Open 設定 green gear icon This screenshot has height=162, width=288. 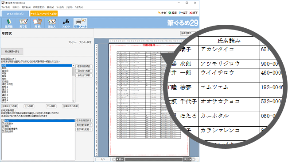(x=170, y=13)
